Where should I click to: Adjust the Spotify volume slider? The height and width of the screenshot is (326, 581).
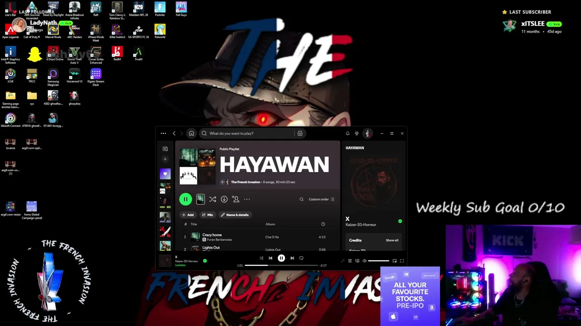[379, 261]
